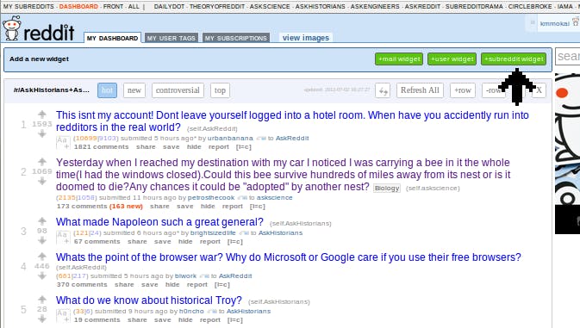
Task: Open SUBREDDITDRAMA subreddit shortcut
Action: [x=474, y=7]
